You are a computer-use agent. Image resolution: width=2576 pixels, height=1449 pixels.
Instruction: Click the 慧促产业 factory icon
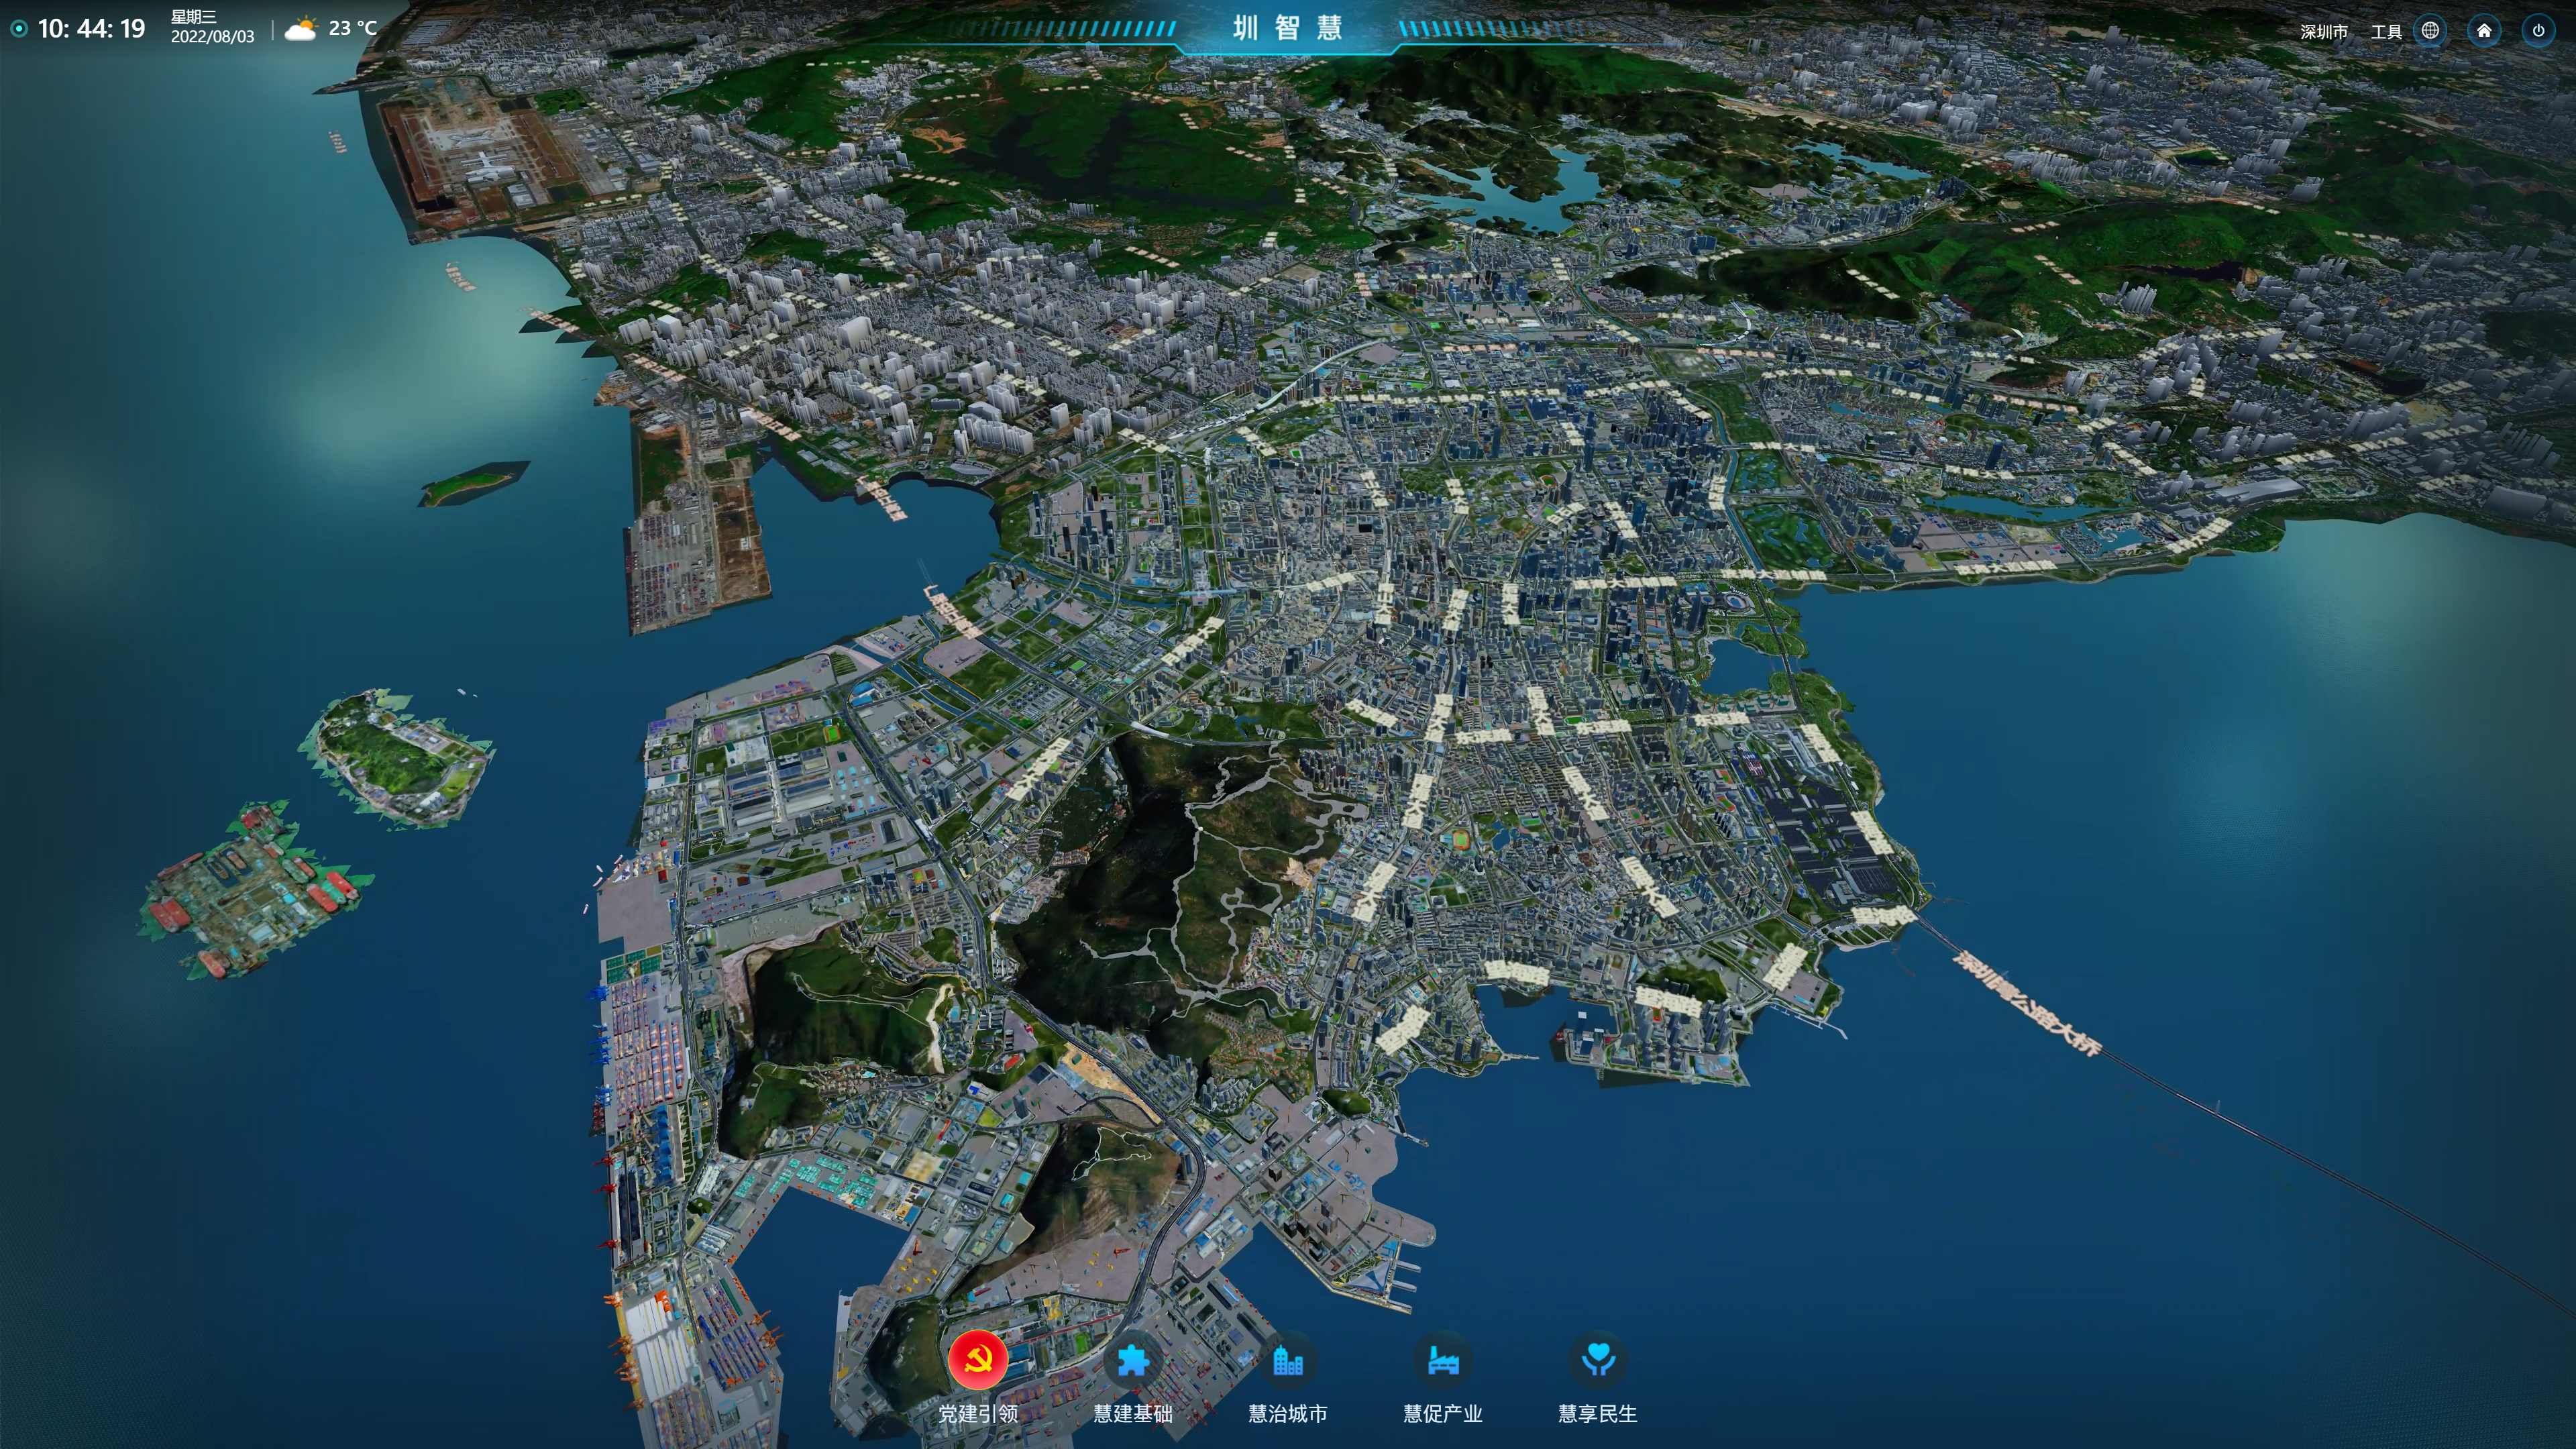click(1442, 1361)
